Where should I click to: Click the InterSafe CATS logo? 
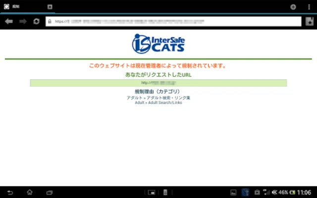(x=158, y=44)
